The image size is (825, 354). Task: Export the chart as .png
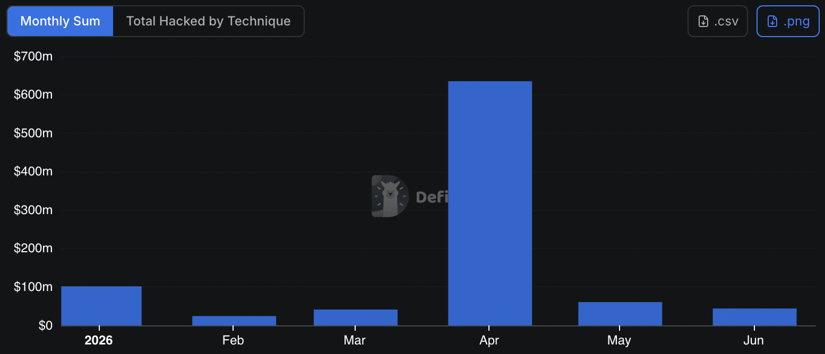point(788,22)
